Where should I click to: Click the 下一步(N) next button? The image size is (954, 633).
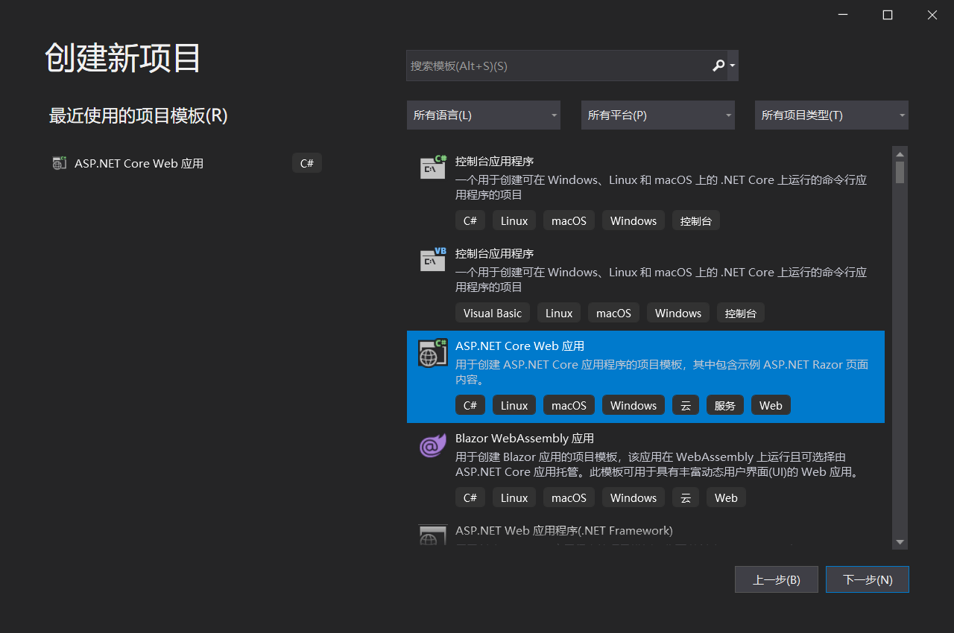click(x=868, y=579)
